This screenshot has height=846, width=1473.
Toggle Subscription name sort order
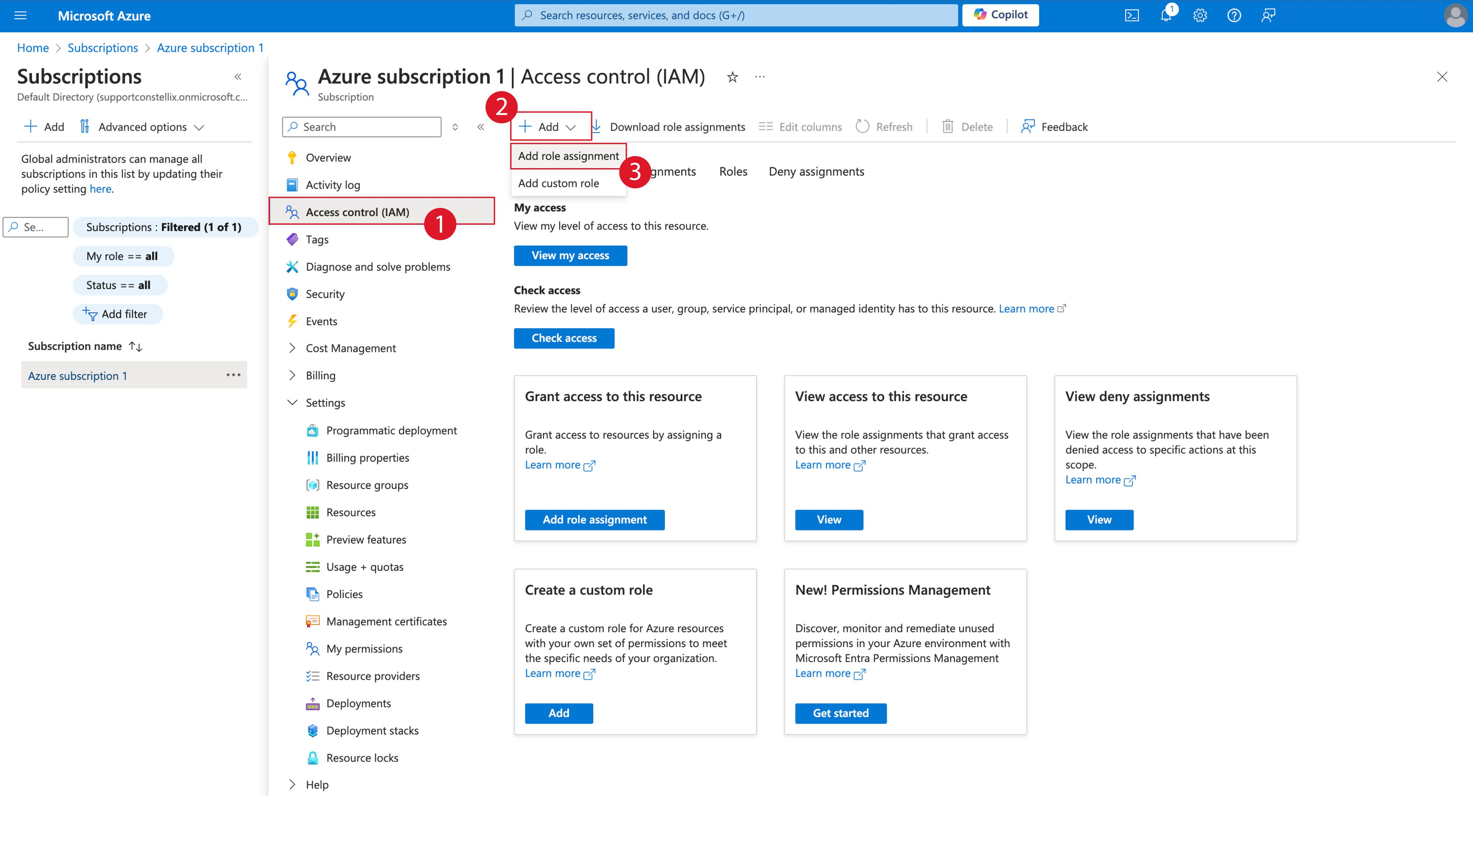(135, 346)
